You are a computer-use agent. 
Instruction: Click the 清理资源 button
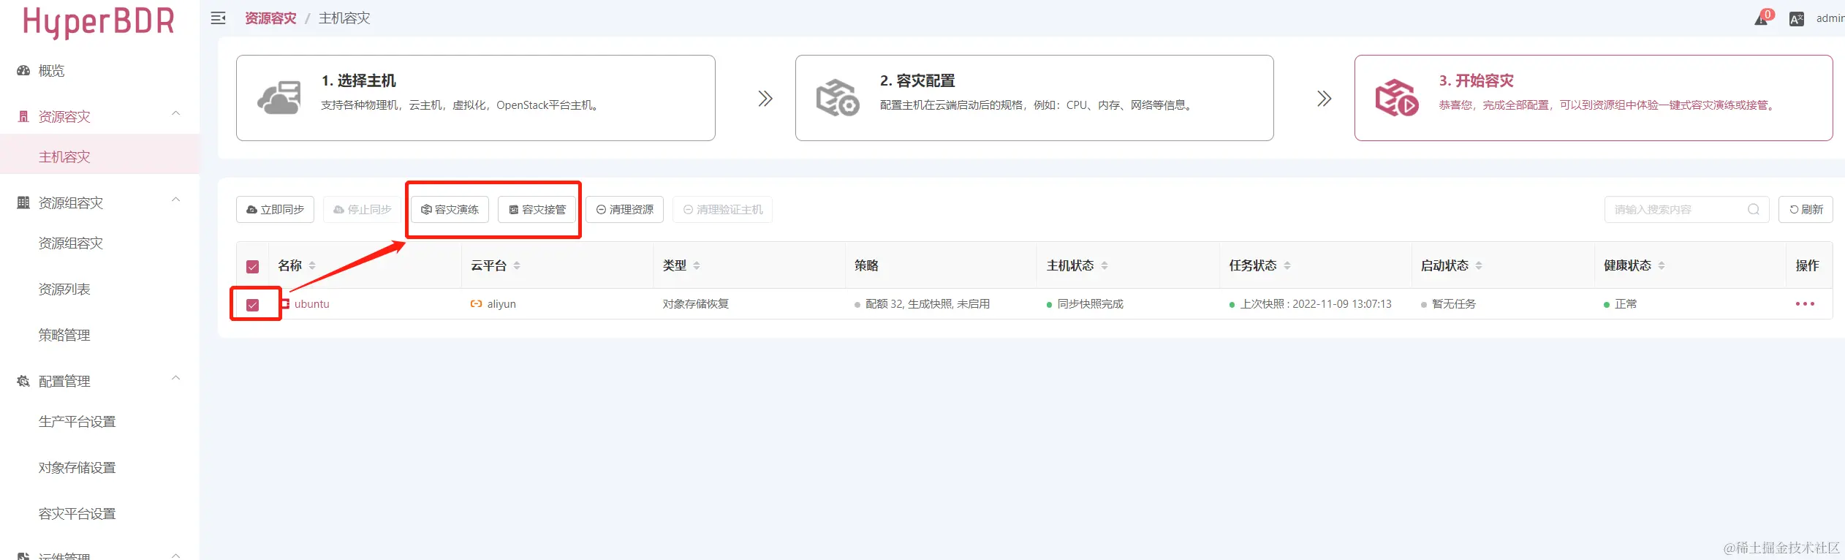coord(624,210)
